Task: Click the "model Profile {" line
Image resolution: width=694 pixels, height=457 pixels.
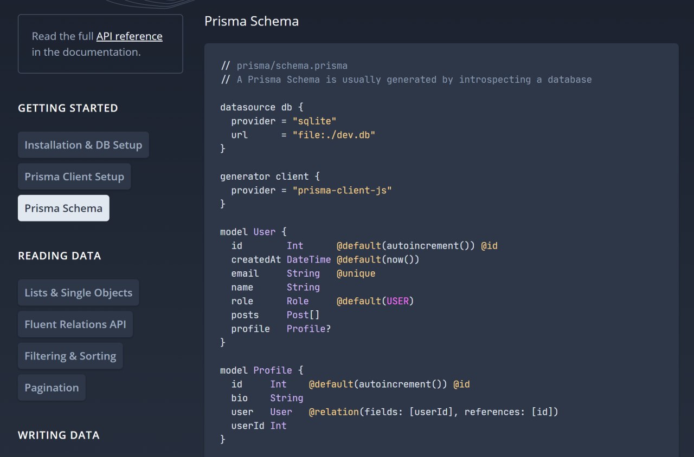Action: click(x=261, y=370)
